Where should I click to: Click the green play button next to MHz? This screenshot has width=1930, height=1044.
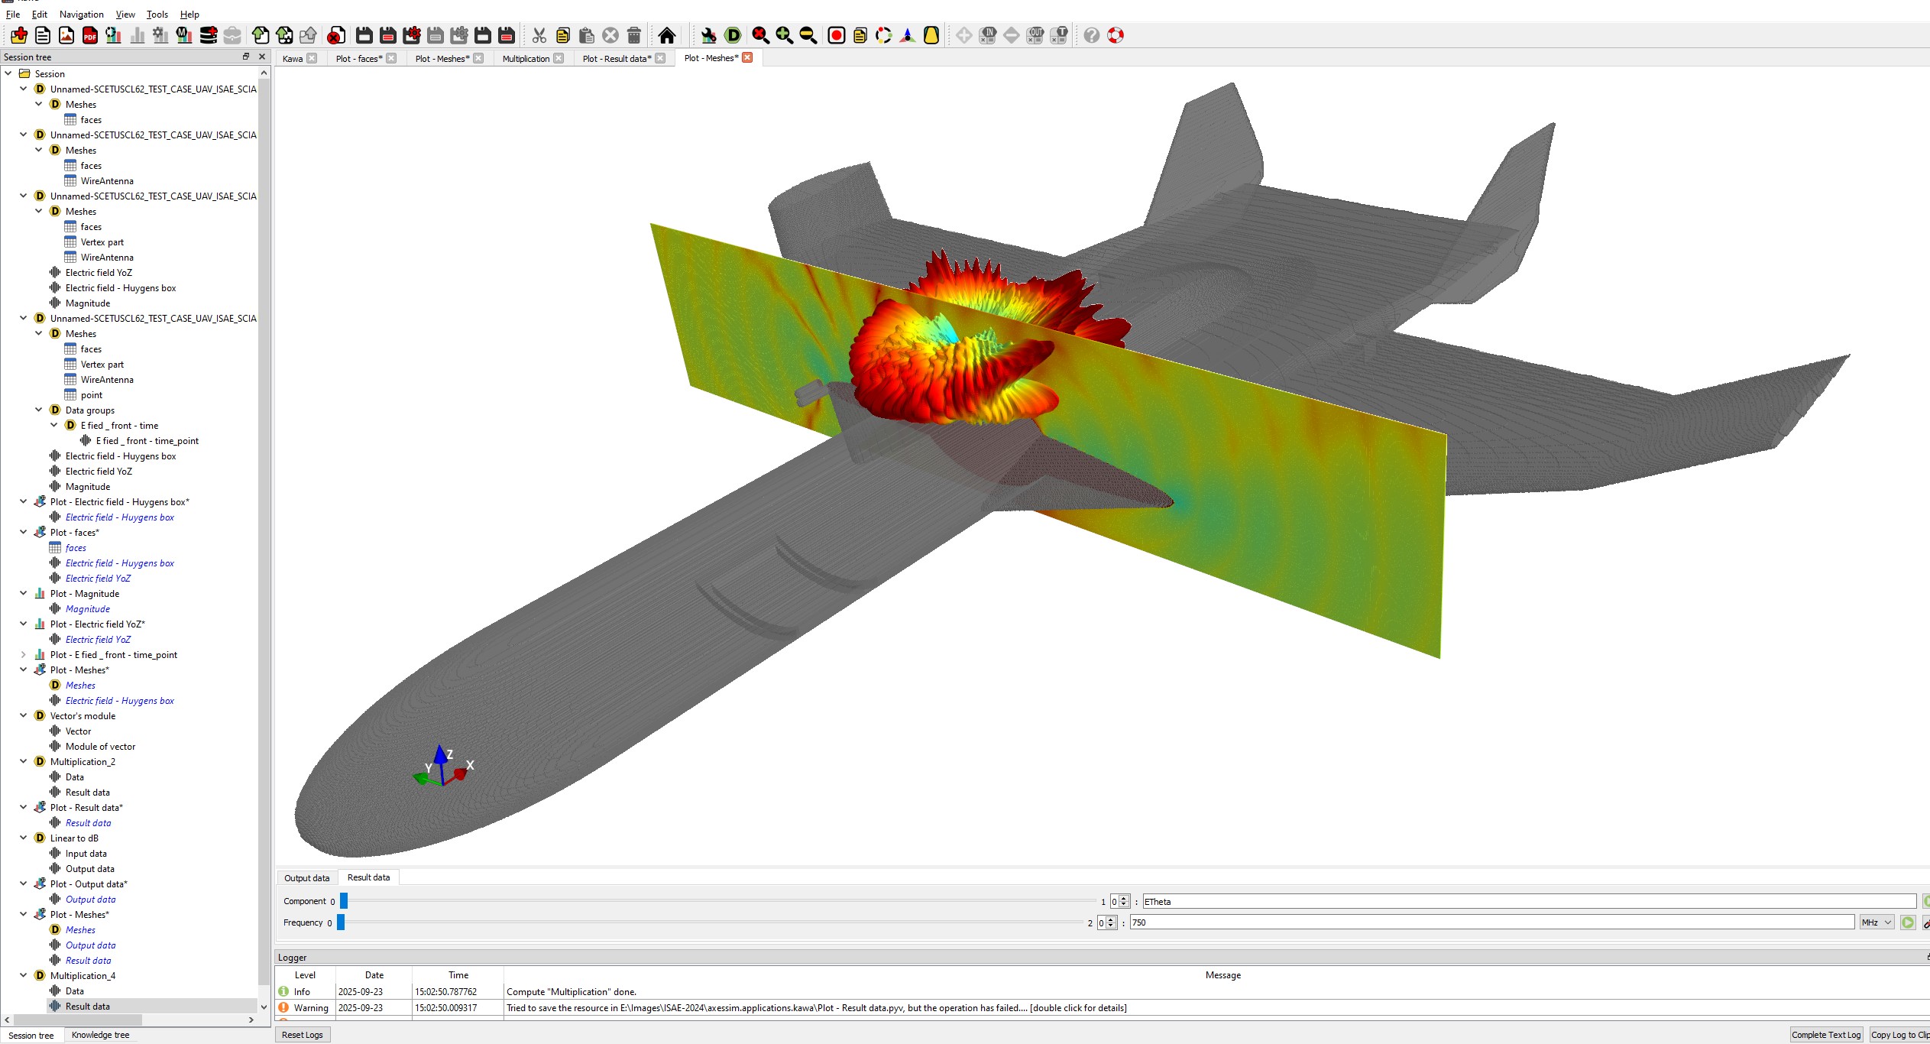(1908, 922)
